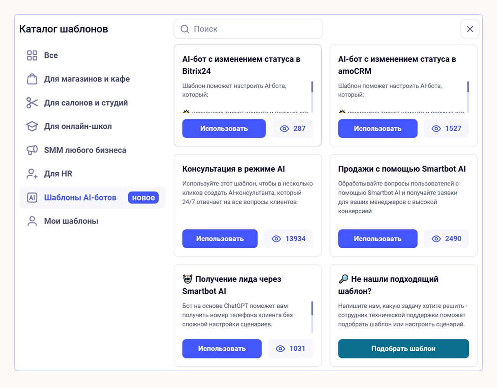Click the shopping bag icon for shops and cafes
The width and height of the screenshot is (497, 388).
[32, 79]
